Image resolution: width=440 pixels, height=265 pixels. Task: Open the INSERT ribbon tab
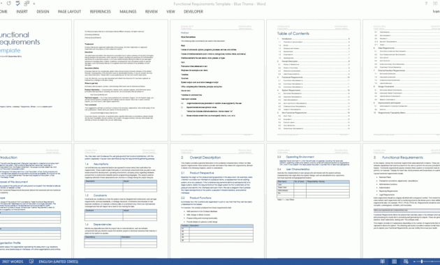pyautogui.click(x=22, y=11)
